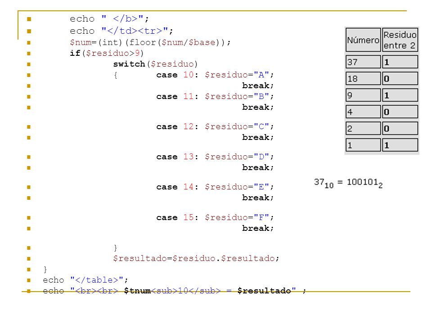This screenshot has height=324, width=432.
Task: Click case 12 assigning "C"
Action: (215, 126)
